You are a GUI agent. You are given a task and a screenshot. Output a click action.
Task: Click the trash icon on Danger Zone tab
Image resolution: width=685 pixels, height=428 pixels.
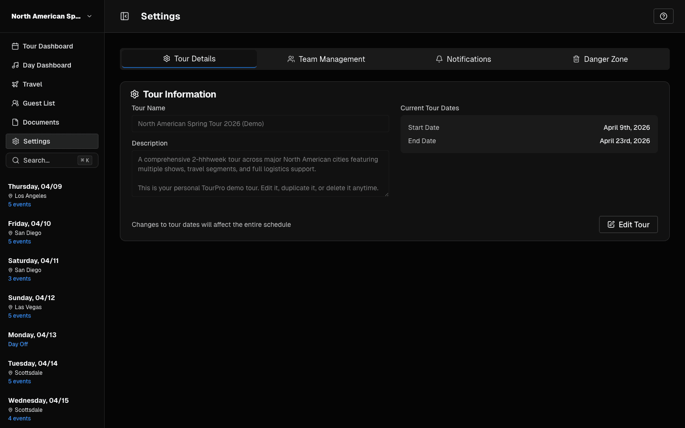576,59
